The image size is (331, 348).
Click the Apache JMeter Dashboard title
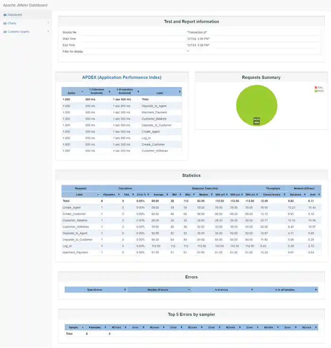click(25, 5)
